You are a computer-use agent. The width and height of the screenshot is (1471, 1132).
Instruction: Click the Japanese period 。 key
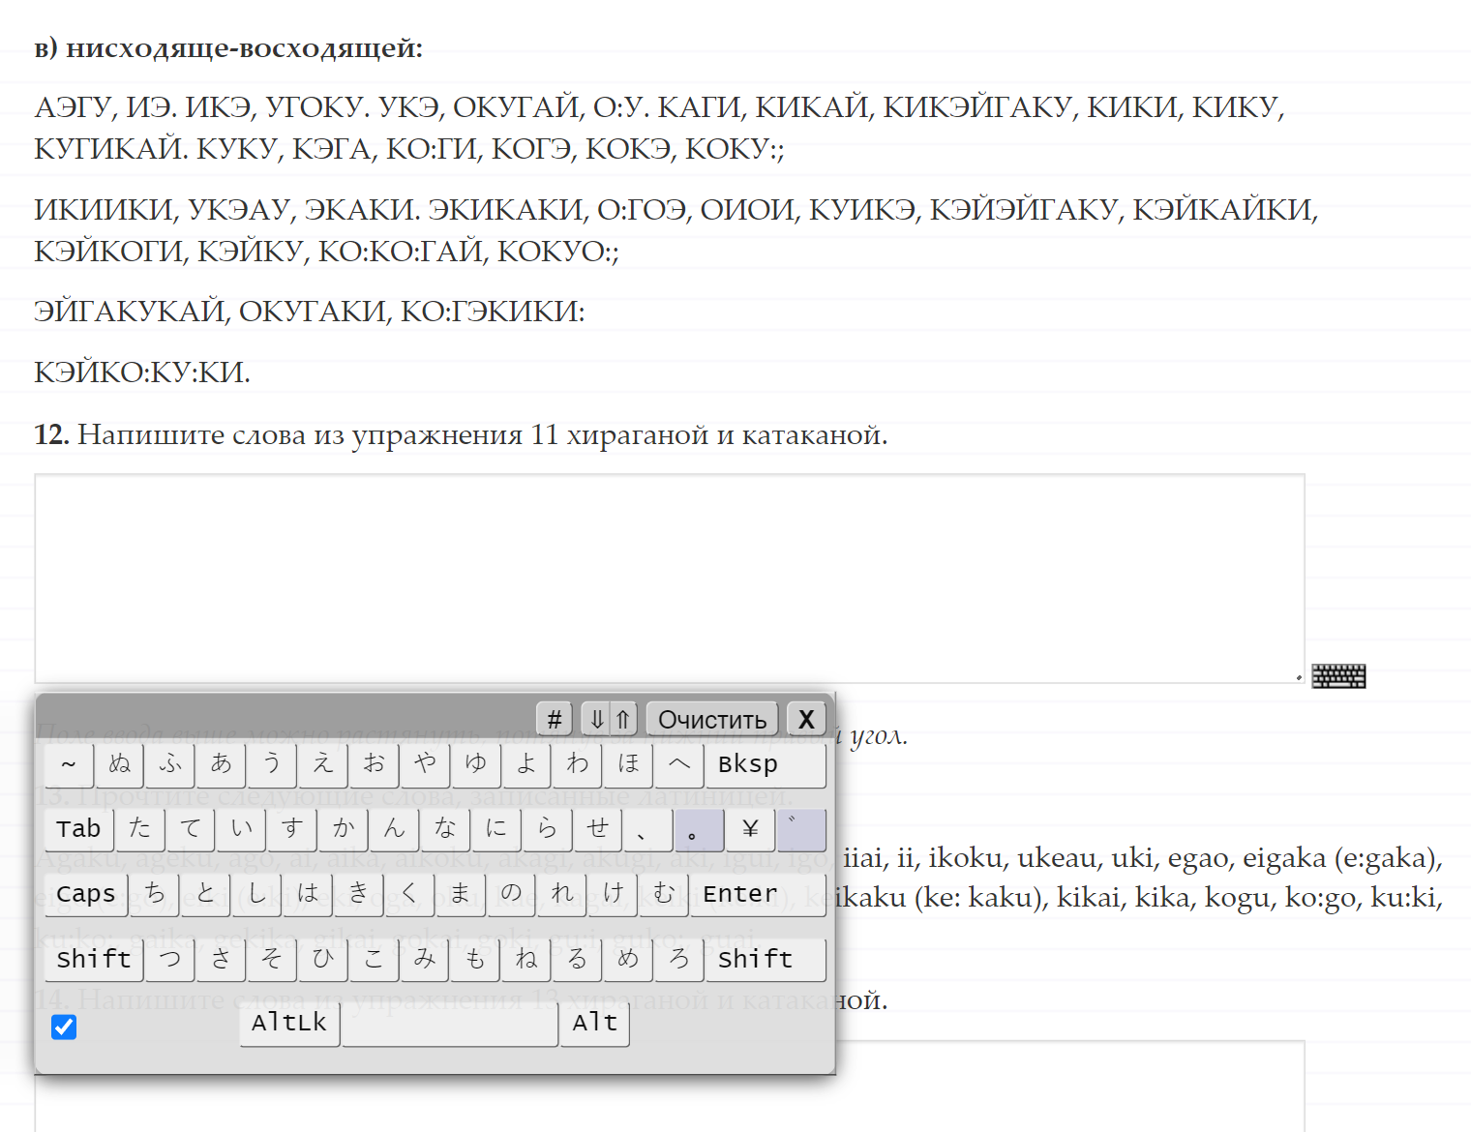click(x=699, y=829)
